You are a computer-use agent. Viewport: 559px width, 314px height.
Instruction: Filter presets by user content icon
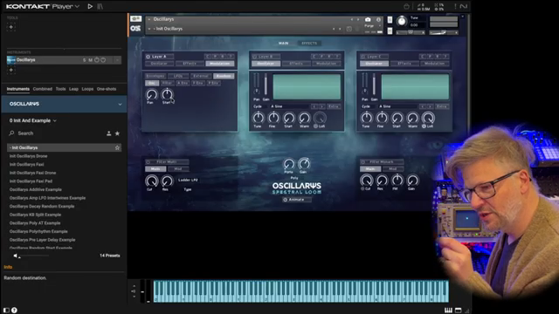click(x=108, y=133)
